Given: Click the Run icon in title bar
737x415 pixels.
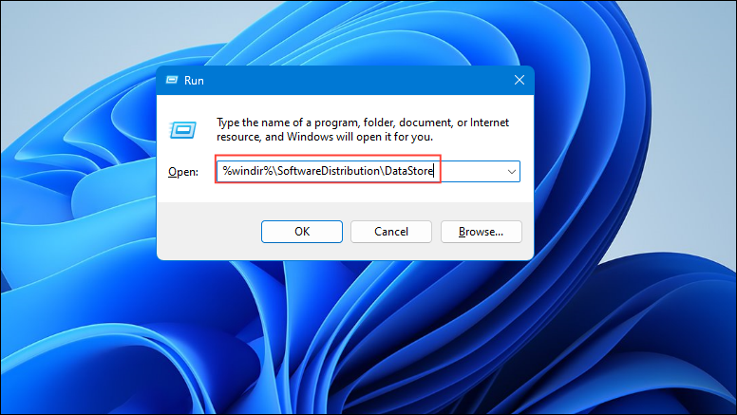Looking at the screenshot, I should pos(172,81).
